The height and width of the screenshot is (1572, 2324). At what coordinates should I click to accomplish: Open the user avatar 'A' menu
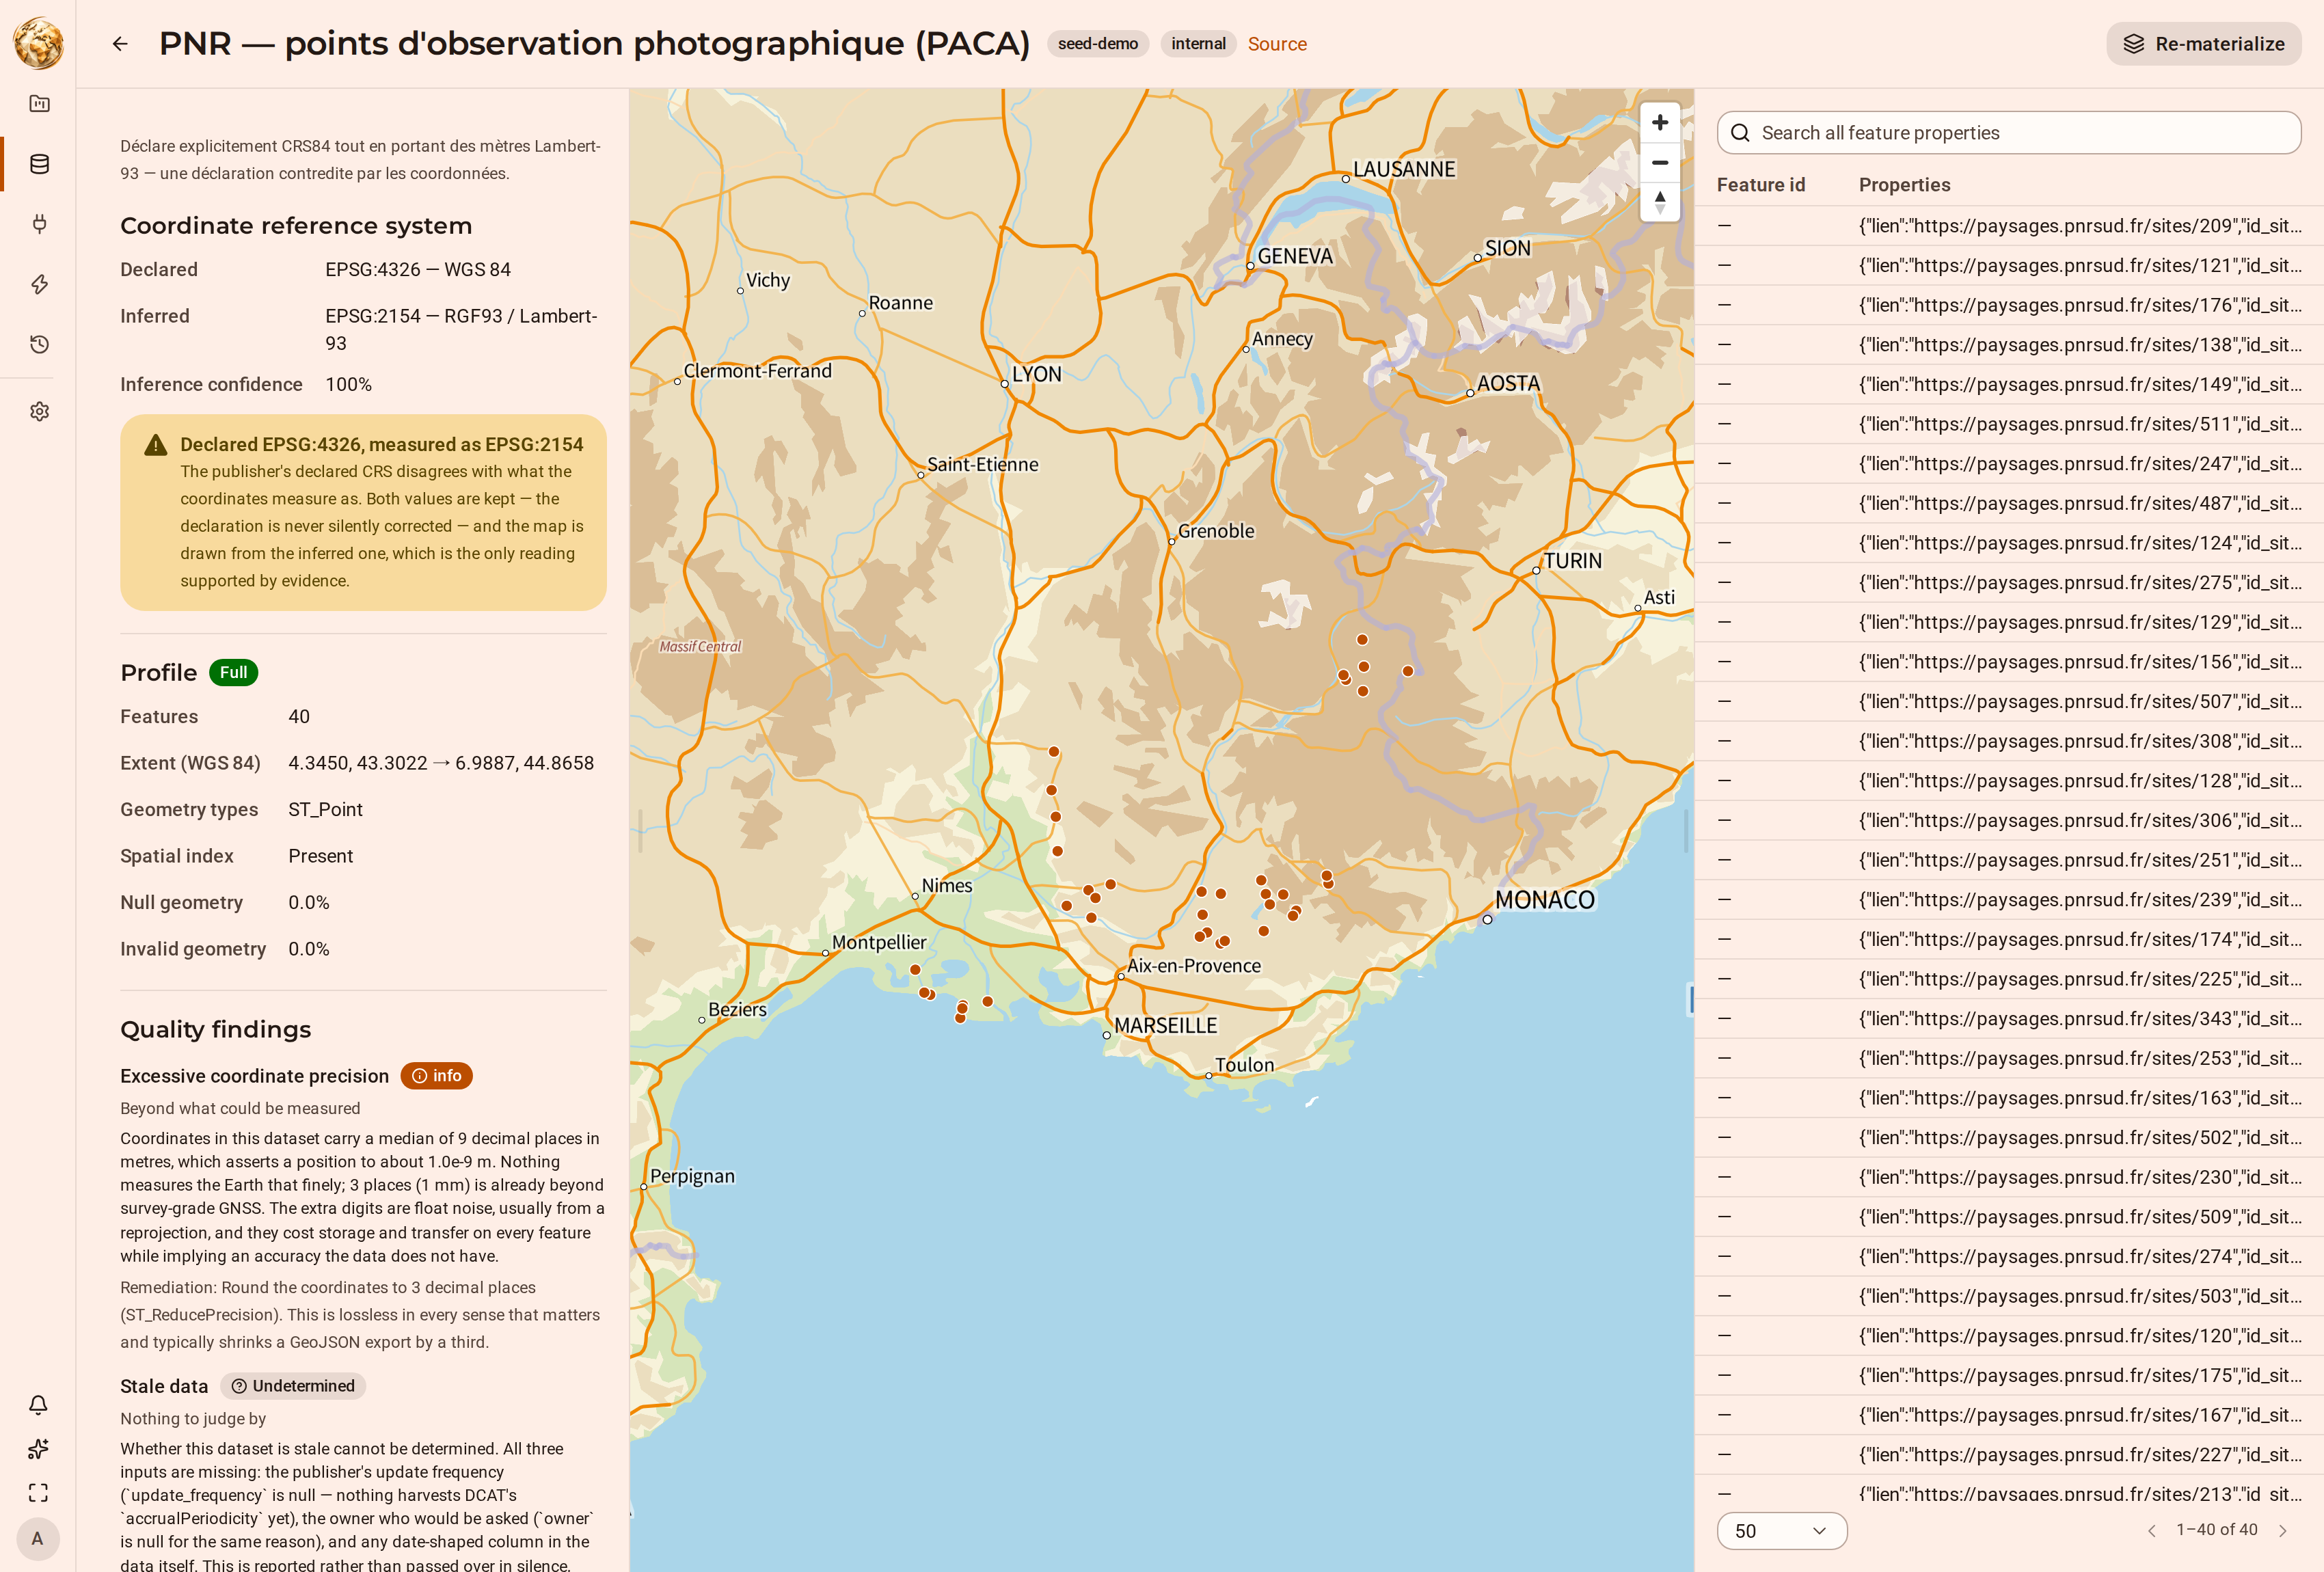(x=38, y=1538)
